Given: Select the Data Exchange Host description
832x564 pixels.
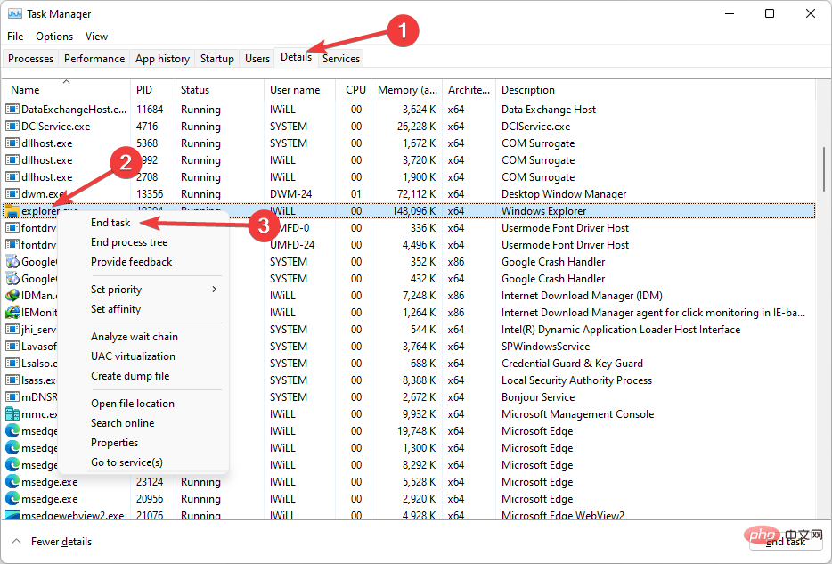Looking at the screenshot, I should point(549,110).
